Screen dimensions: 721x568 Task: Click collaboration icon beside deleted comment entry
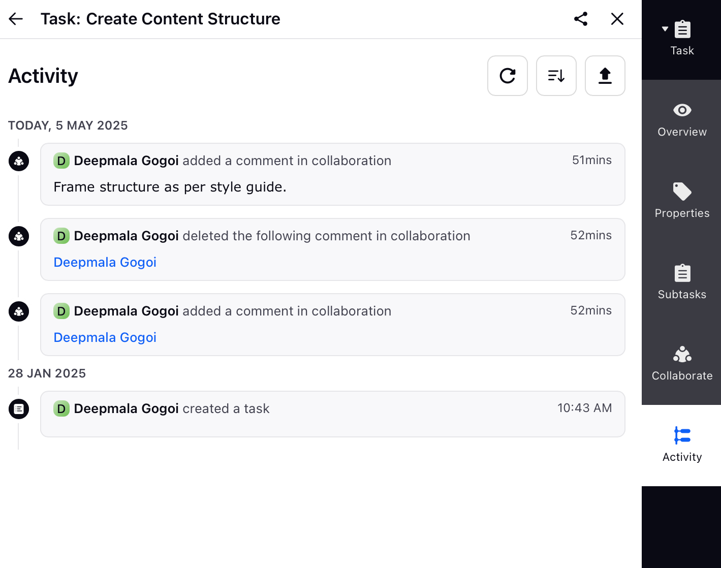pos(19,236)
